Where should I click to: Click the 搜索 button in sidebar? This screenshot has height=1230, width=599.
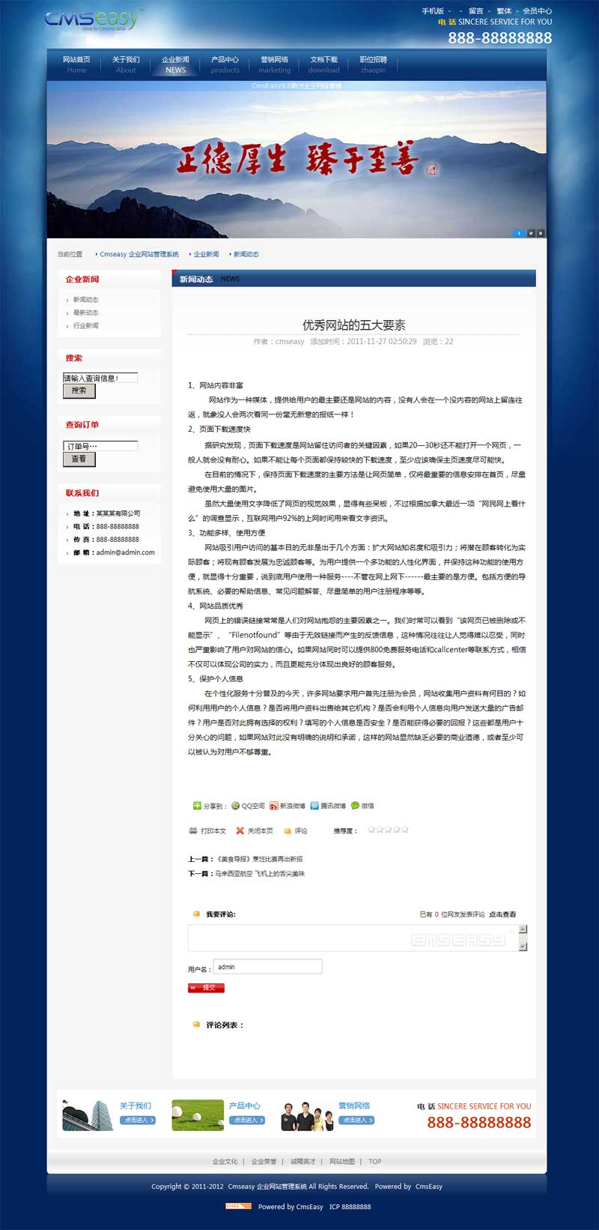(79, 391)
